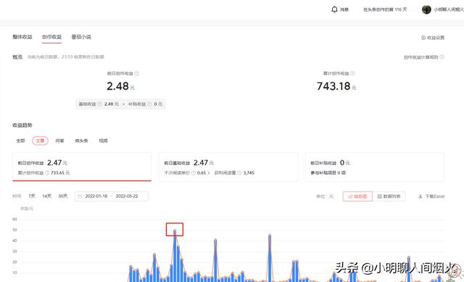The height and width of the screenshot is (282, 464).
Task: Click the user avatar picture
Action: click(426, 9)
